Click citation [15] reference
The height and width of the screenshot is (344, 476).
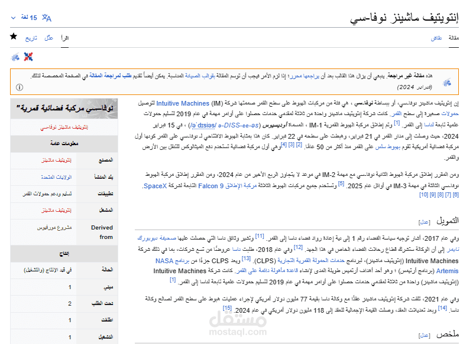[x=227, y=308]
